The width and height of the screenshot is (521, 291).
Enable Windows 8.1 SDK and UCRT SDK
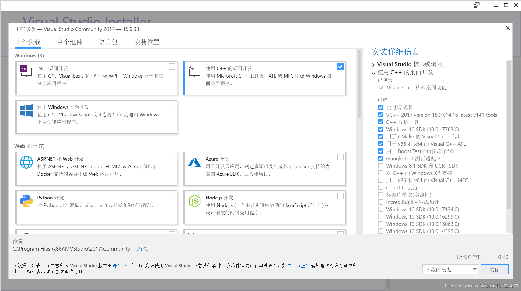(x=380, y=166)
